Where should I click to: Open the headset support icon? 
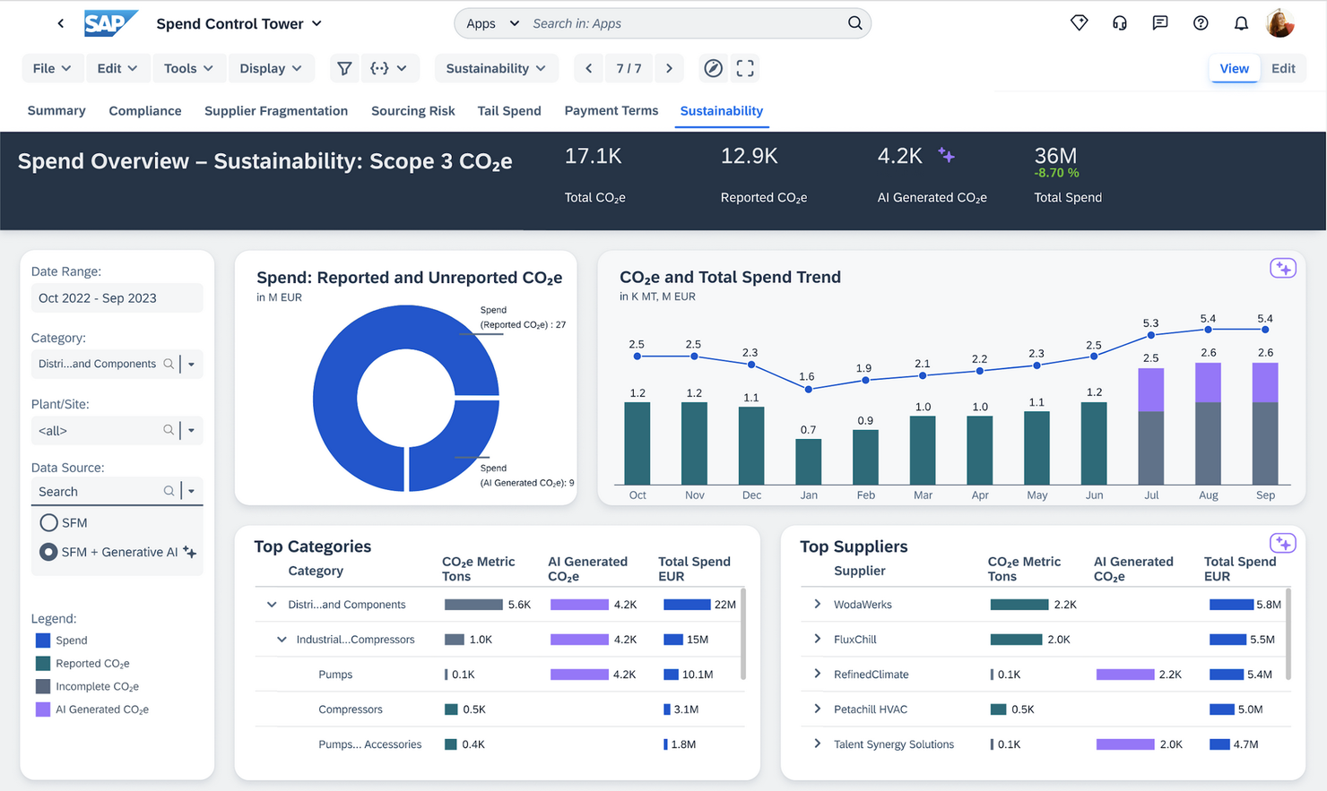[x=1119, y=23]
